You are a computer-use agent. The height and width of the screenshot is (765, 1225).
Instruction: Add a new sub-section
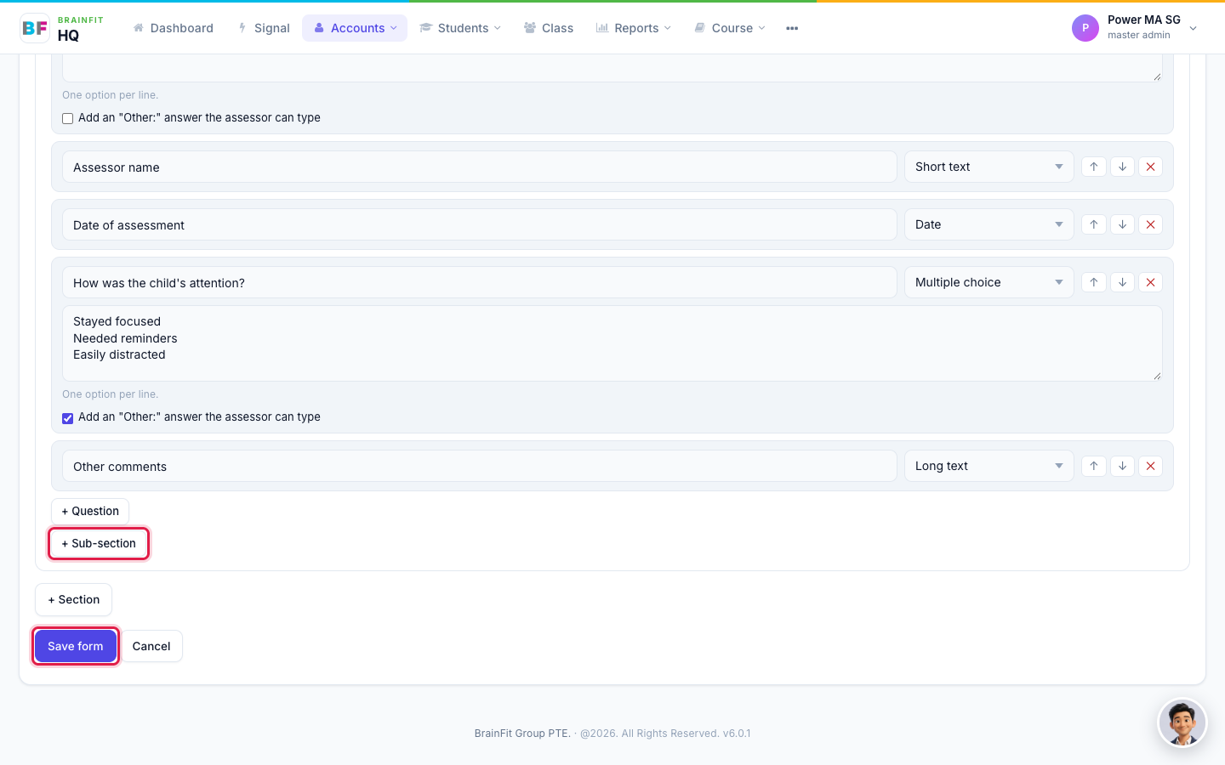click(x=99, y=544)
